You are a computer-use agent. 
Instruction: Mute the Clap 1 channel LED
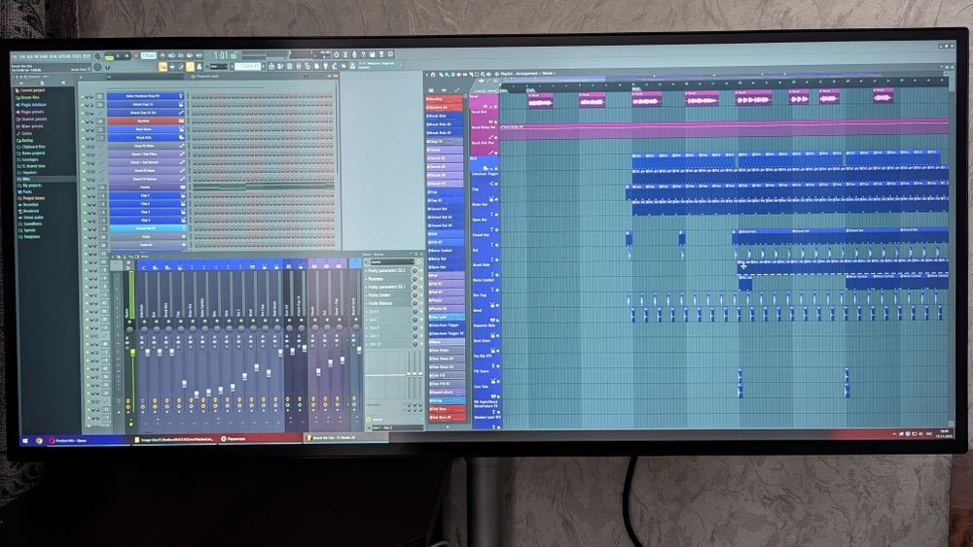(85, 195)
